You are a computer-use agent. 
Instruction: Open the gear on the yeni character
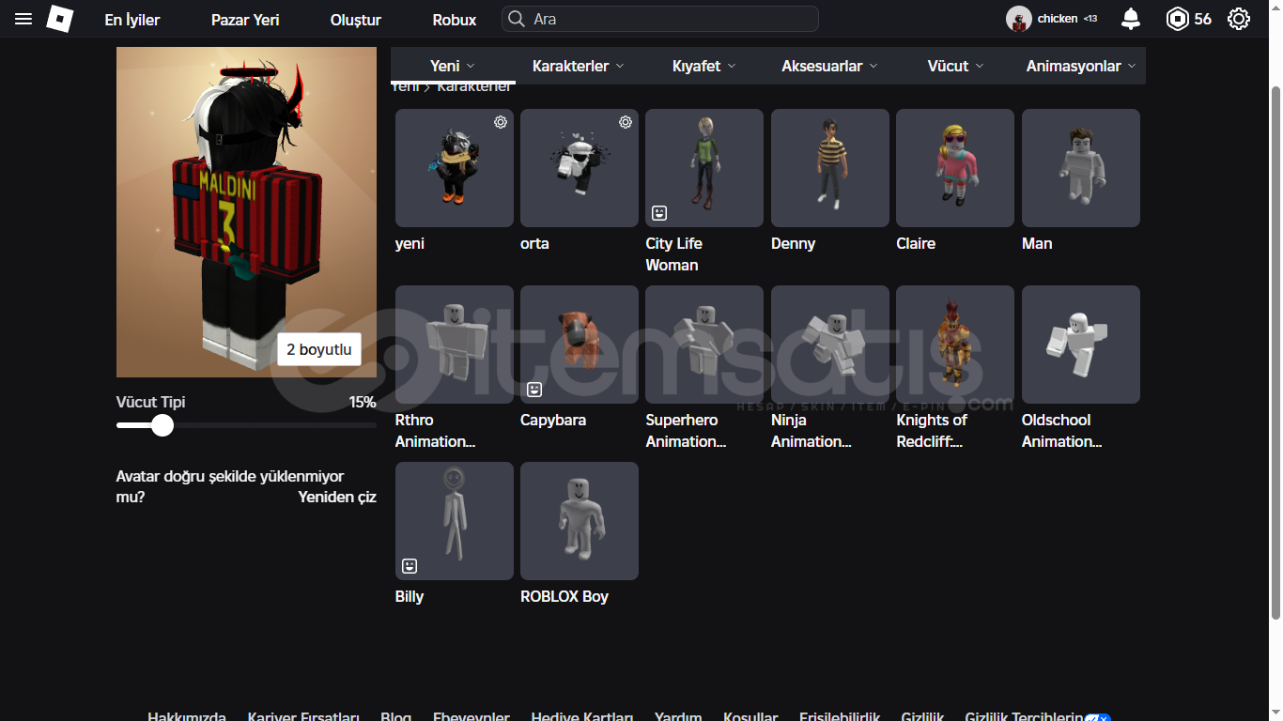(x=501, y=122)
